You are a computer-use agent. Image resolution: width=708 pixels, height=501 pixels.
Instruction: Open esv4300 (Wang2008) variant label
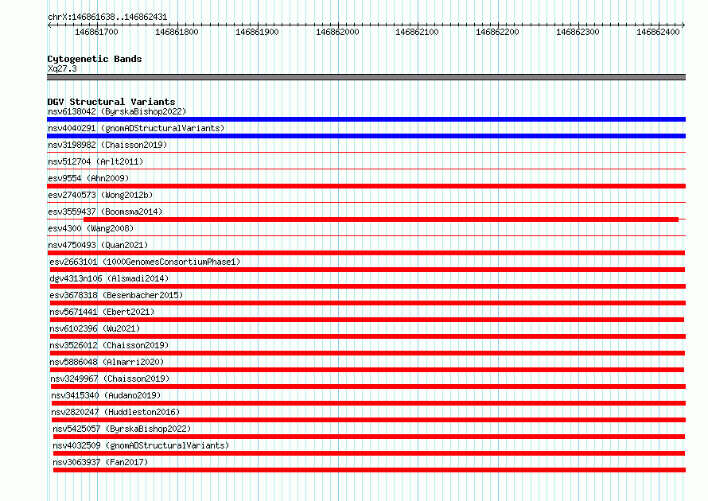pos(91,228)
